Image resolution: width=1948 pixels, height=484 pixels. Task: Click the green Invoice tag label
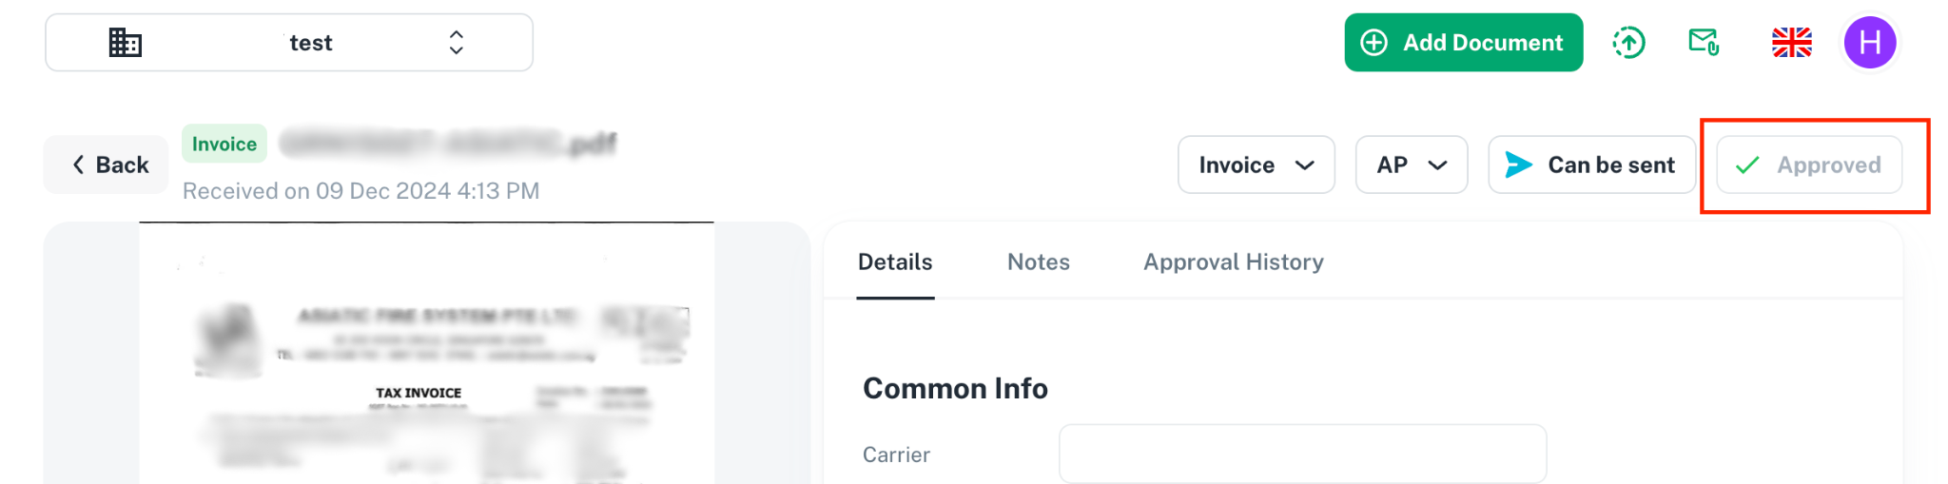pyautogui.click(x=224, y=144)
